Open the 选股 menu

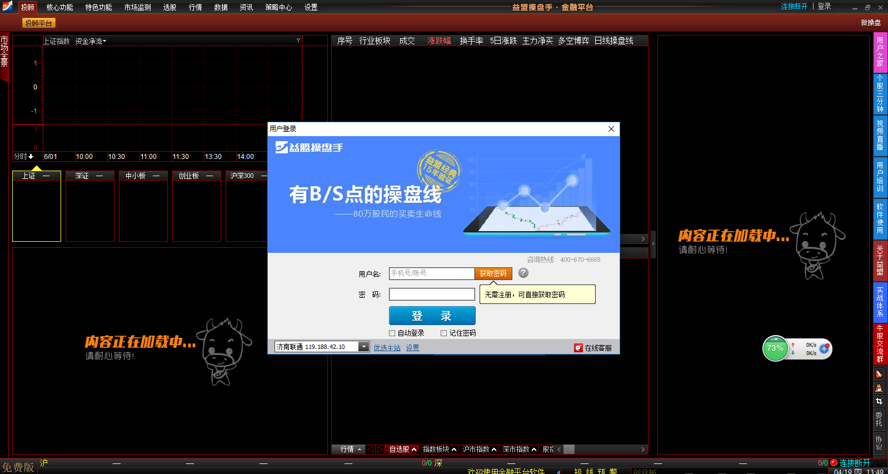[x=169, y=7]
